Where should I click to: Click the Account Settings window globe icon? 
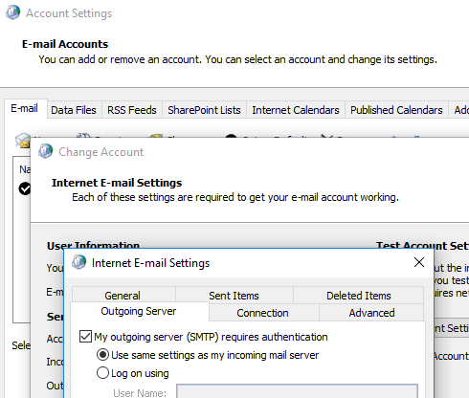[x=12, y=12]
